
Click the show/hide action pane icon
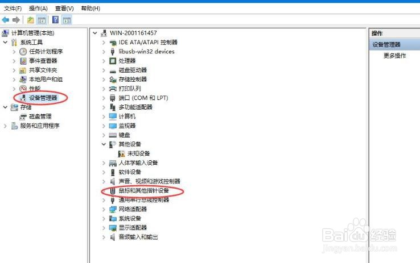coord(67,20)
